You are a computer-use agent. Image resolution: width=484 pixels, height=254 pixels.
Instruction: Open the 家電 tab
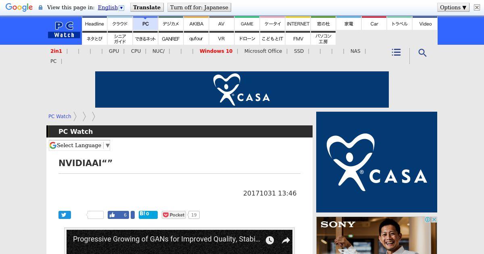(349, 23)
